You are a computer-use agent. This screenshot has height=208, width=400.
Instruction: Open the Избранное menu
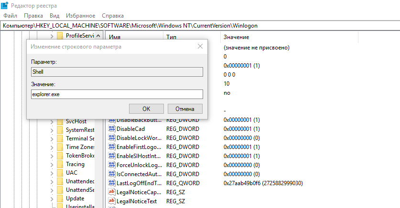click(81, 16)
